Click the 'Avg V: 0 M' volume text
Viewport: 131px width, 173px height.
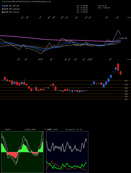pyautogui.click(x=102, y=6)
